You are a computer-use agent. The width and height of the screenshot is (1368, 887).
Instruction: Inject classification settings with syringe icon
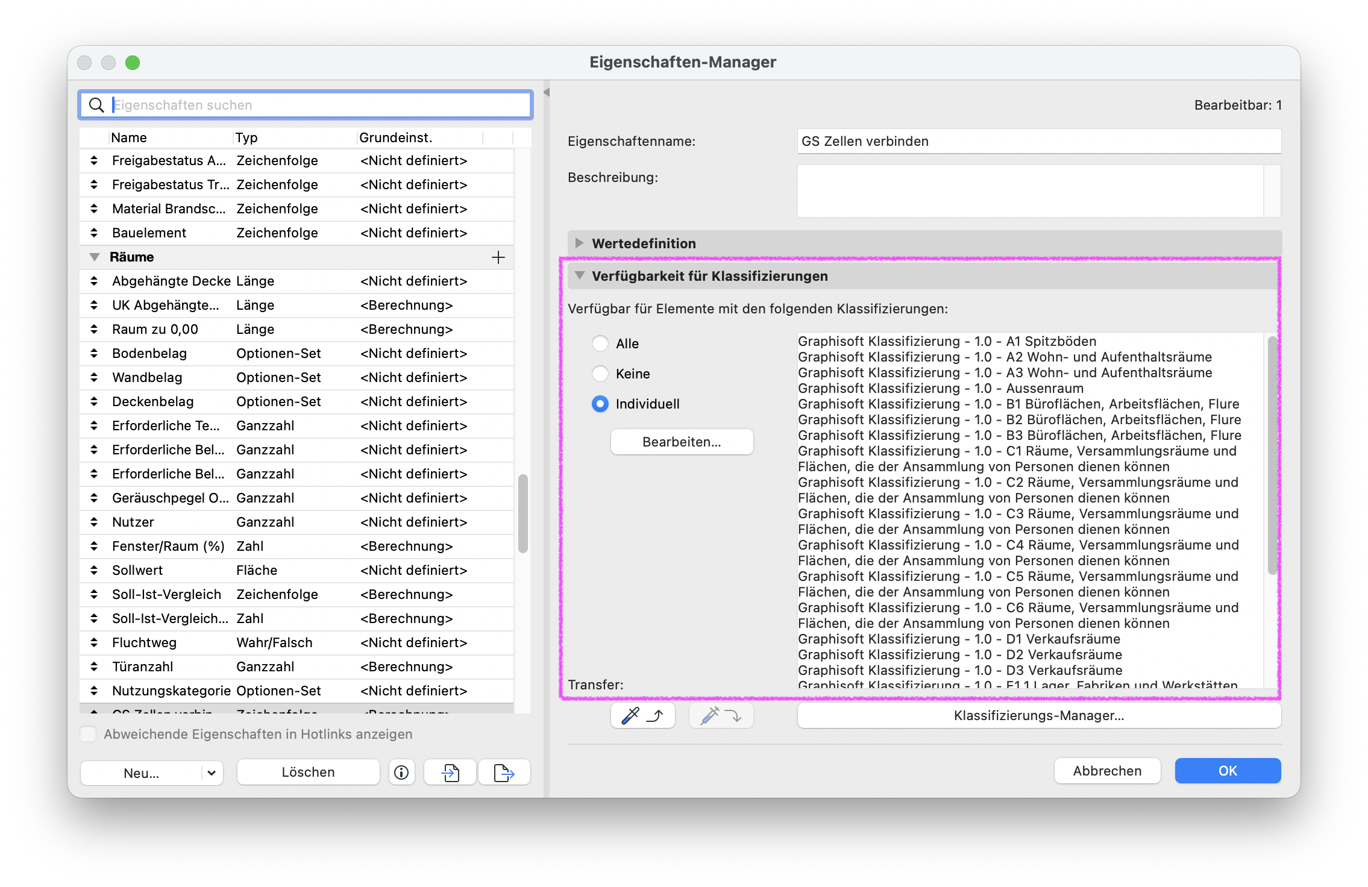click(x=721, y=716)
